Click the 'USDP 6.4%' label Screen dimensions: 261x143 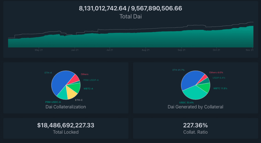click(x=219, y=78)
